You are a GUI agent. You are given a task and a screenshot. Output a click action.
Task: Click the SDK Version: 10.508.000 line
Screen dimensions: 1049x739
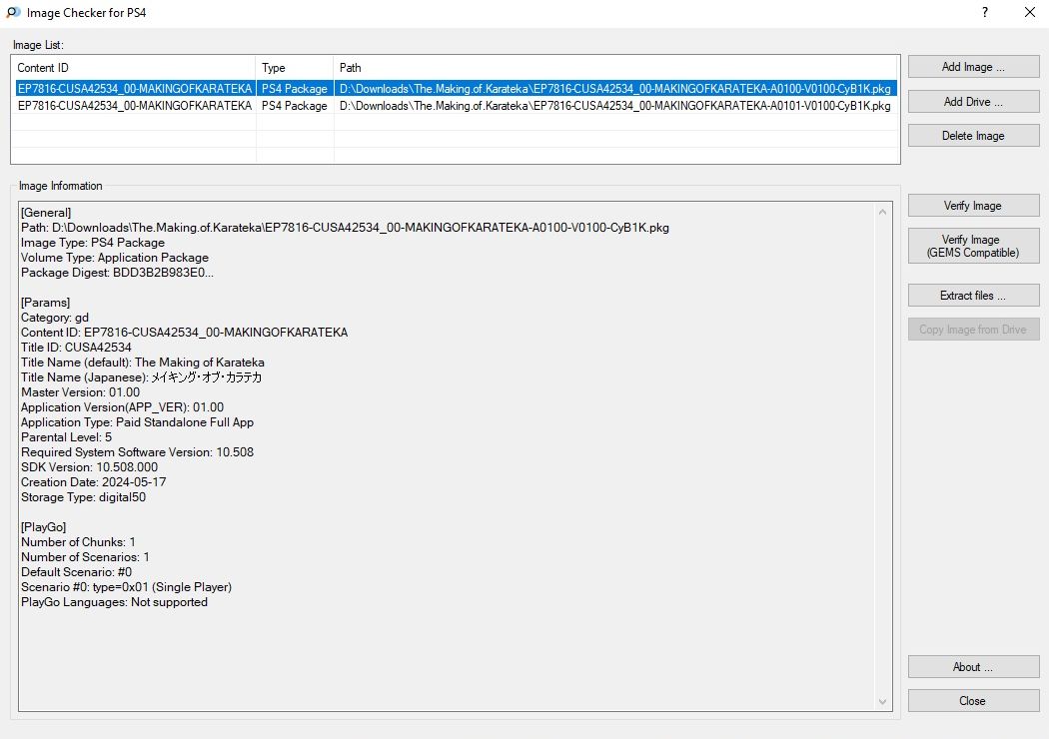(90, 466)
